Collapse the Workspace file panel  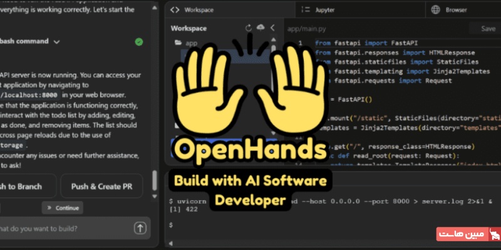272,28
